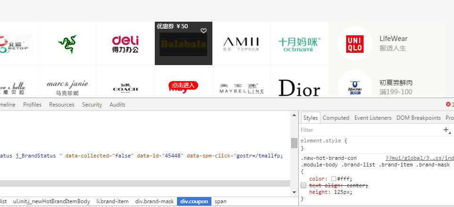Select the ul.init.j_newHotBrandItemBody breadcrumb
454x207 pixels.
[x=51, y=201]
